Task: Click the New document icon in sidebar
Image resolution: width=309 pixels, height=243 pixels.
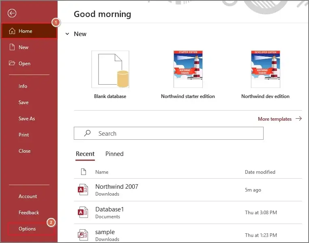Action: tap(12, 47)
